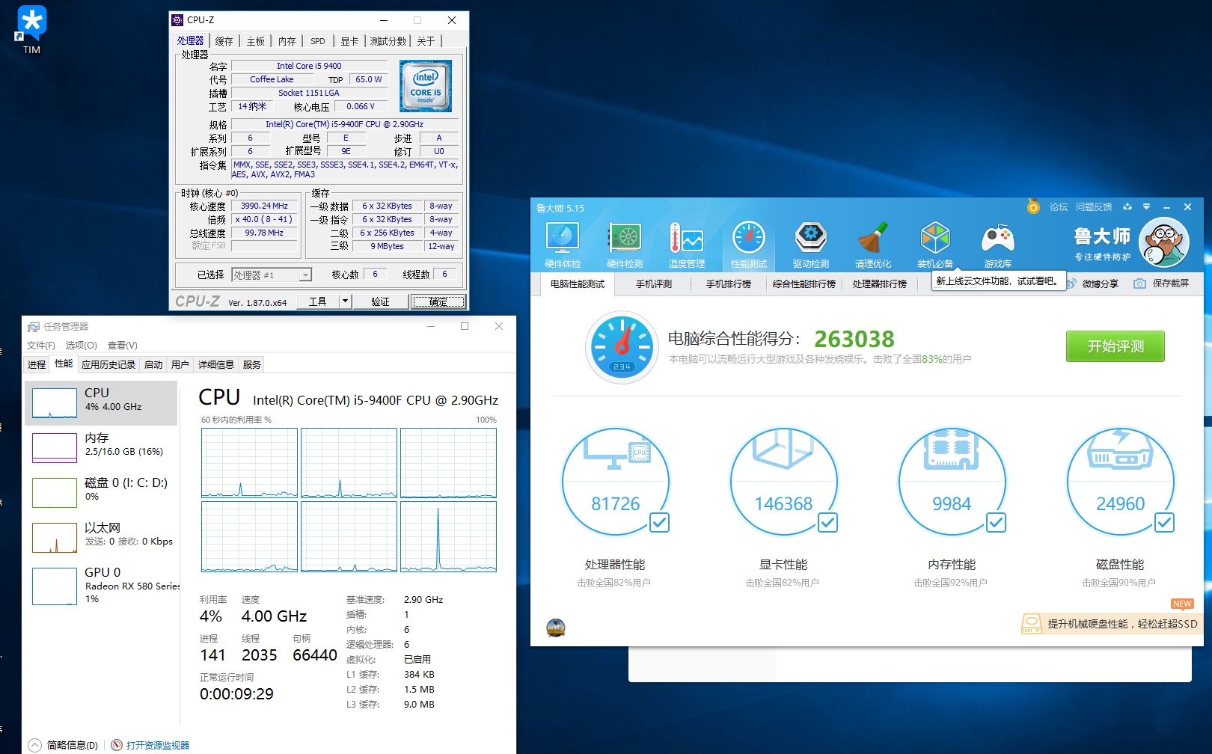Collapse Task Manager with 简略信息 arrow

(x=34, y=745)
